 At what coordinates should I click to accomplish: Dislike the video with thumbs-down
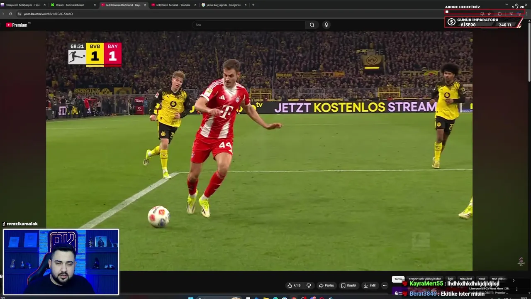tap(309, 286)
